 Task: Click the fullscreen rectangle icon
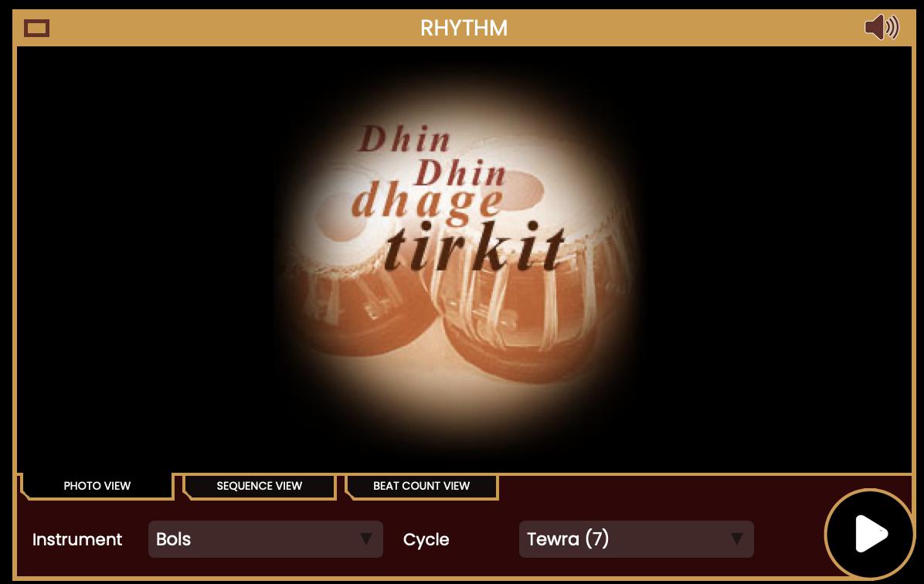36,28
